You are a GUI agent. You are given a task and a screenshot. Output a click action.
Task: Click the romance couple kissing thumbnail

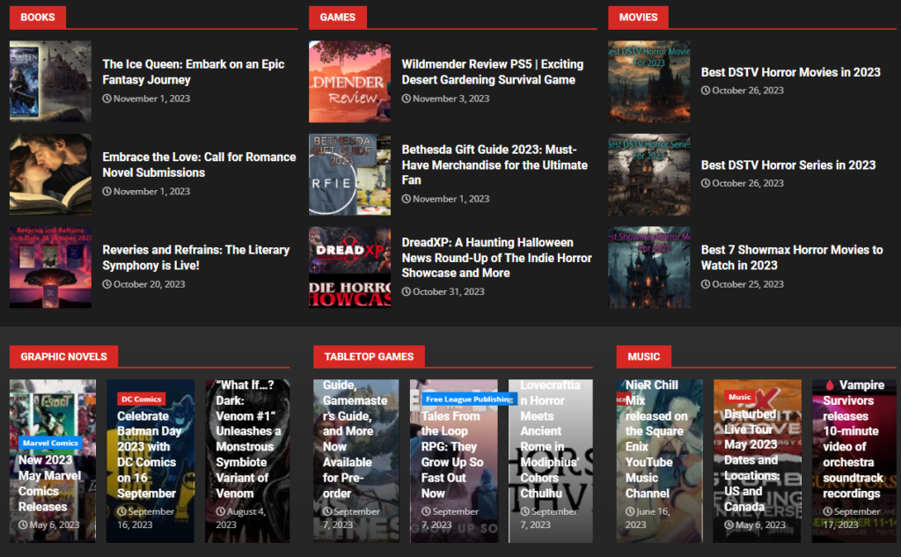[x=50, y=174]
